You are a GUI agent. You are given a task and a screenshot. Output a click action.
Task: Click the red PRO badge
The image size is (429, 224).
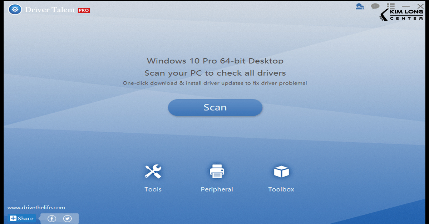(x=84, y=10)
